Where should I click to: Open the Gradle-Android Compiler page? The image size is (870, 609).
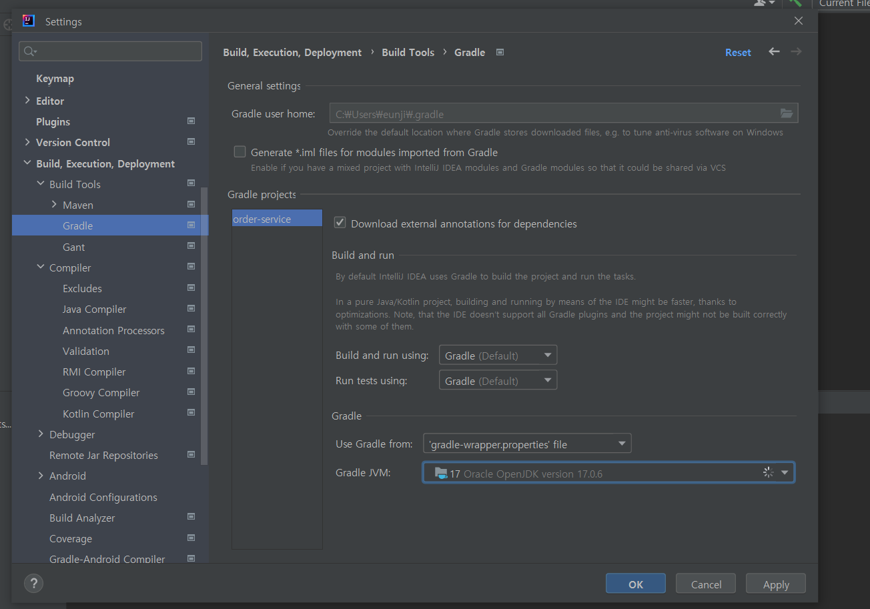pos(107,559)
